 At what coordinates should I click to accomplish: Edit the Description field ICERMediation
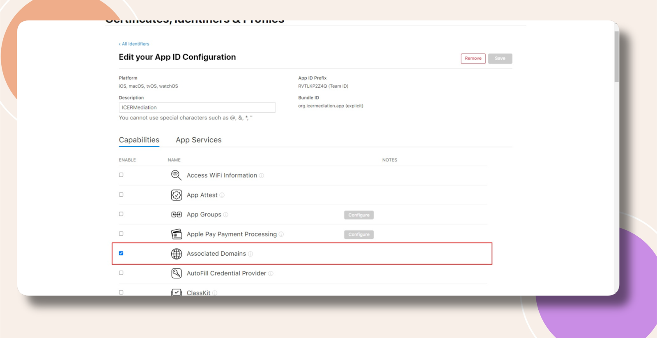[197, 107]
